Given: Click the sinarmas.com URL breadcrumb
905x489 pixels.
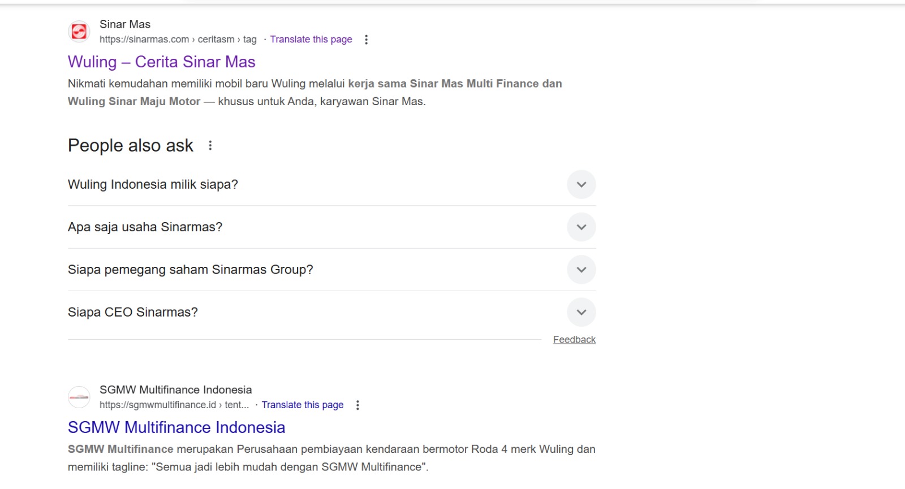Looking at the screenshot, I should [x=178, y=40].
